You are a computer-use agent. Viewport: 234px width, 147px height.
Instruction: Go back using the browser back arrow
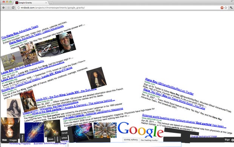[x=3, y=8]
